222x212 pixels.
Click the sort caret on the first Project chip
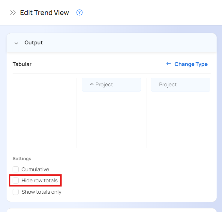[x=92, y=85]
